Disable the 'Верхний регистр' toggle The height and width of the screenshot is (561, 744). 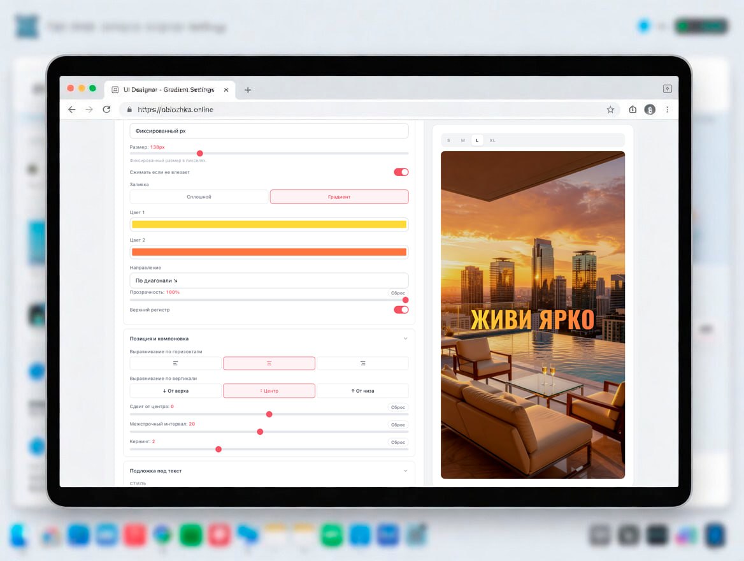[401, 310]
